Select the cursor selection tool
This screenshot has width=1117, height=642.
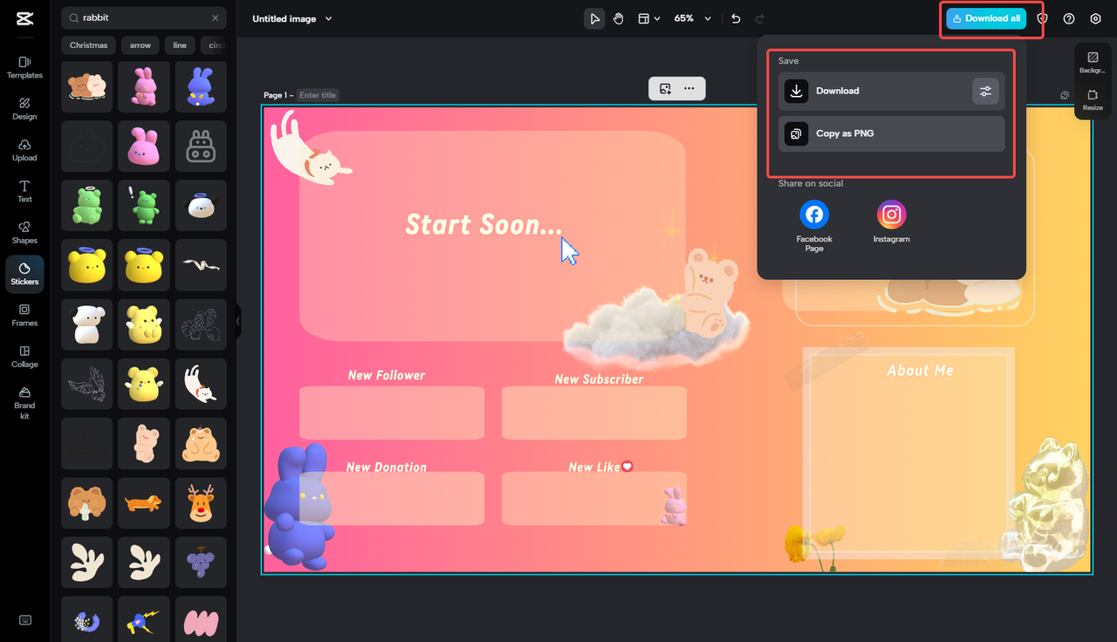[x=594, y=17]
